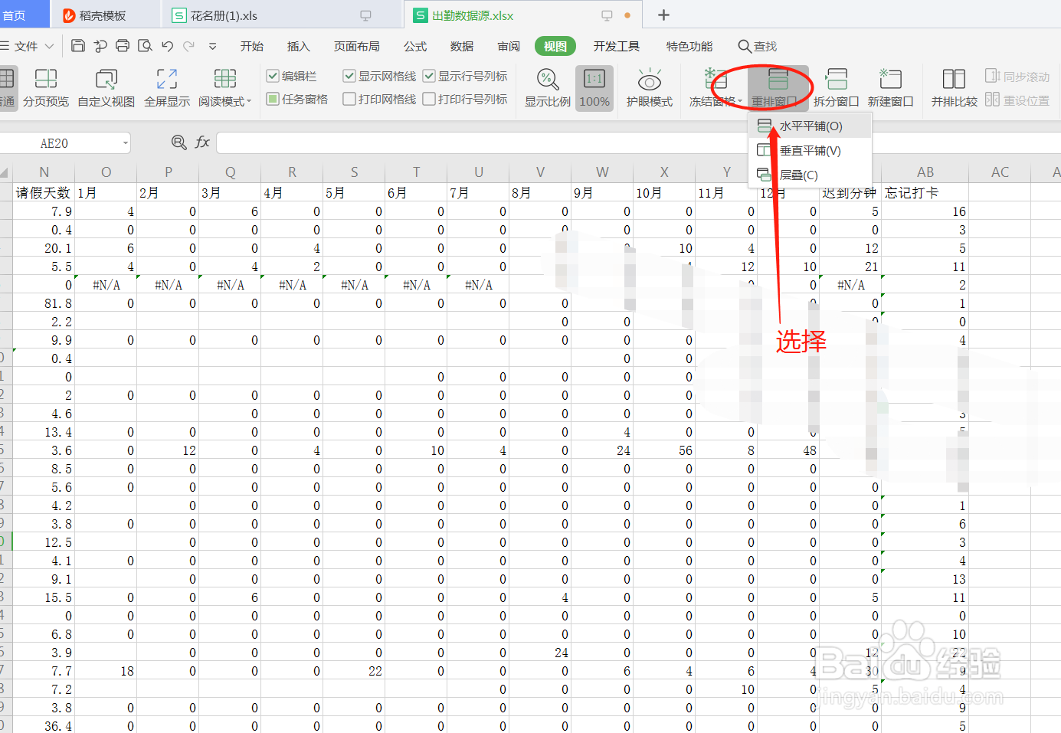
Task: Set zoom with the 100% button
Action: click(x=594, y=87)
